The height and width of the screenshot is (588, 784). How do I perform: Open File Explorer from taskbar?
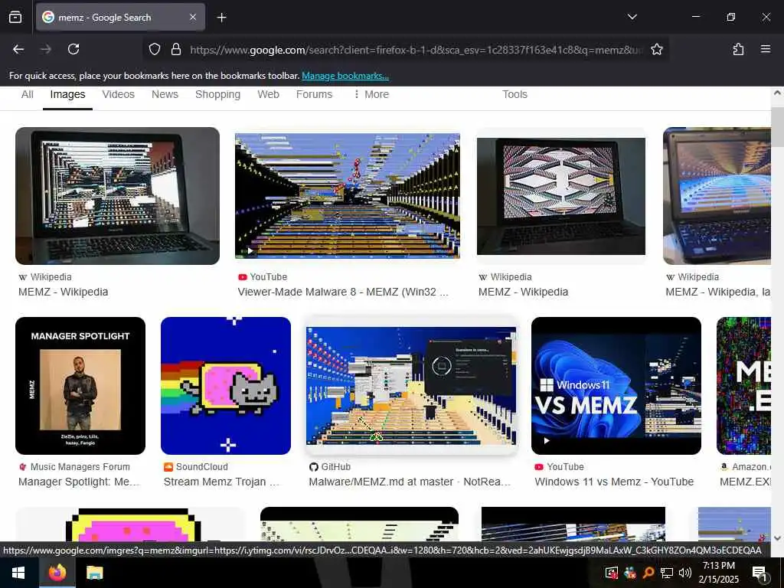coord(94,573)
